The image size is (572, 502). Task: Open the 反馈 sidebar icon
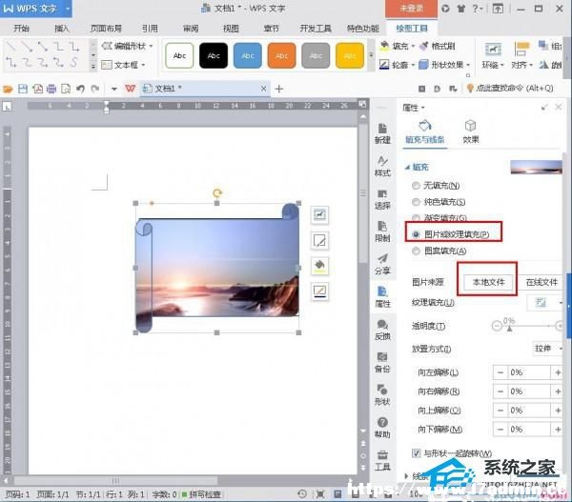click(382, 330)
